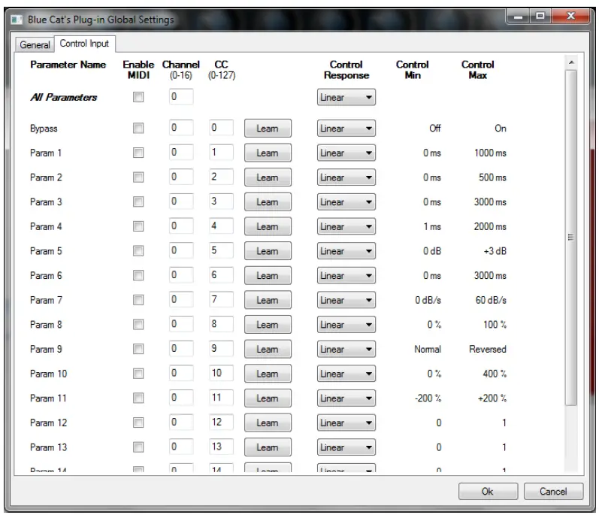Change Control Response for Param 3
Screen dimensions: 599x515
346,201
